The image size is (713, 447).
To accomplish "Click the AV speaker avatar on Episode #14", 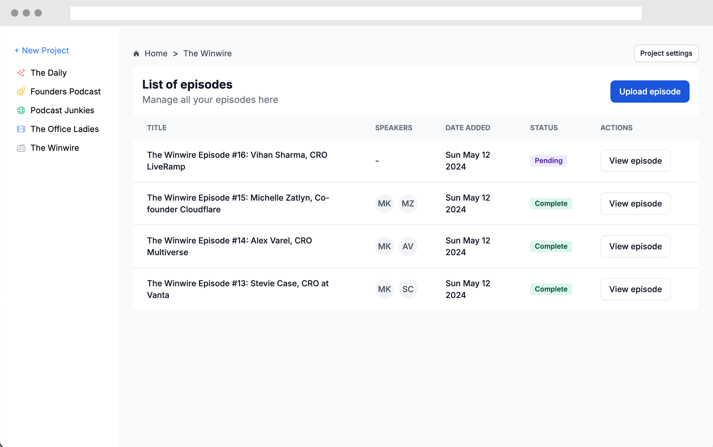I will point(408,246).
